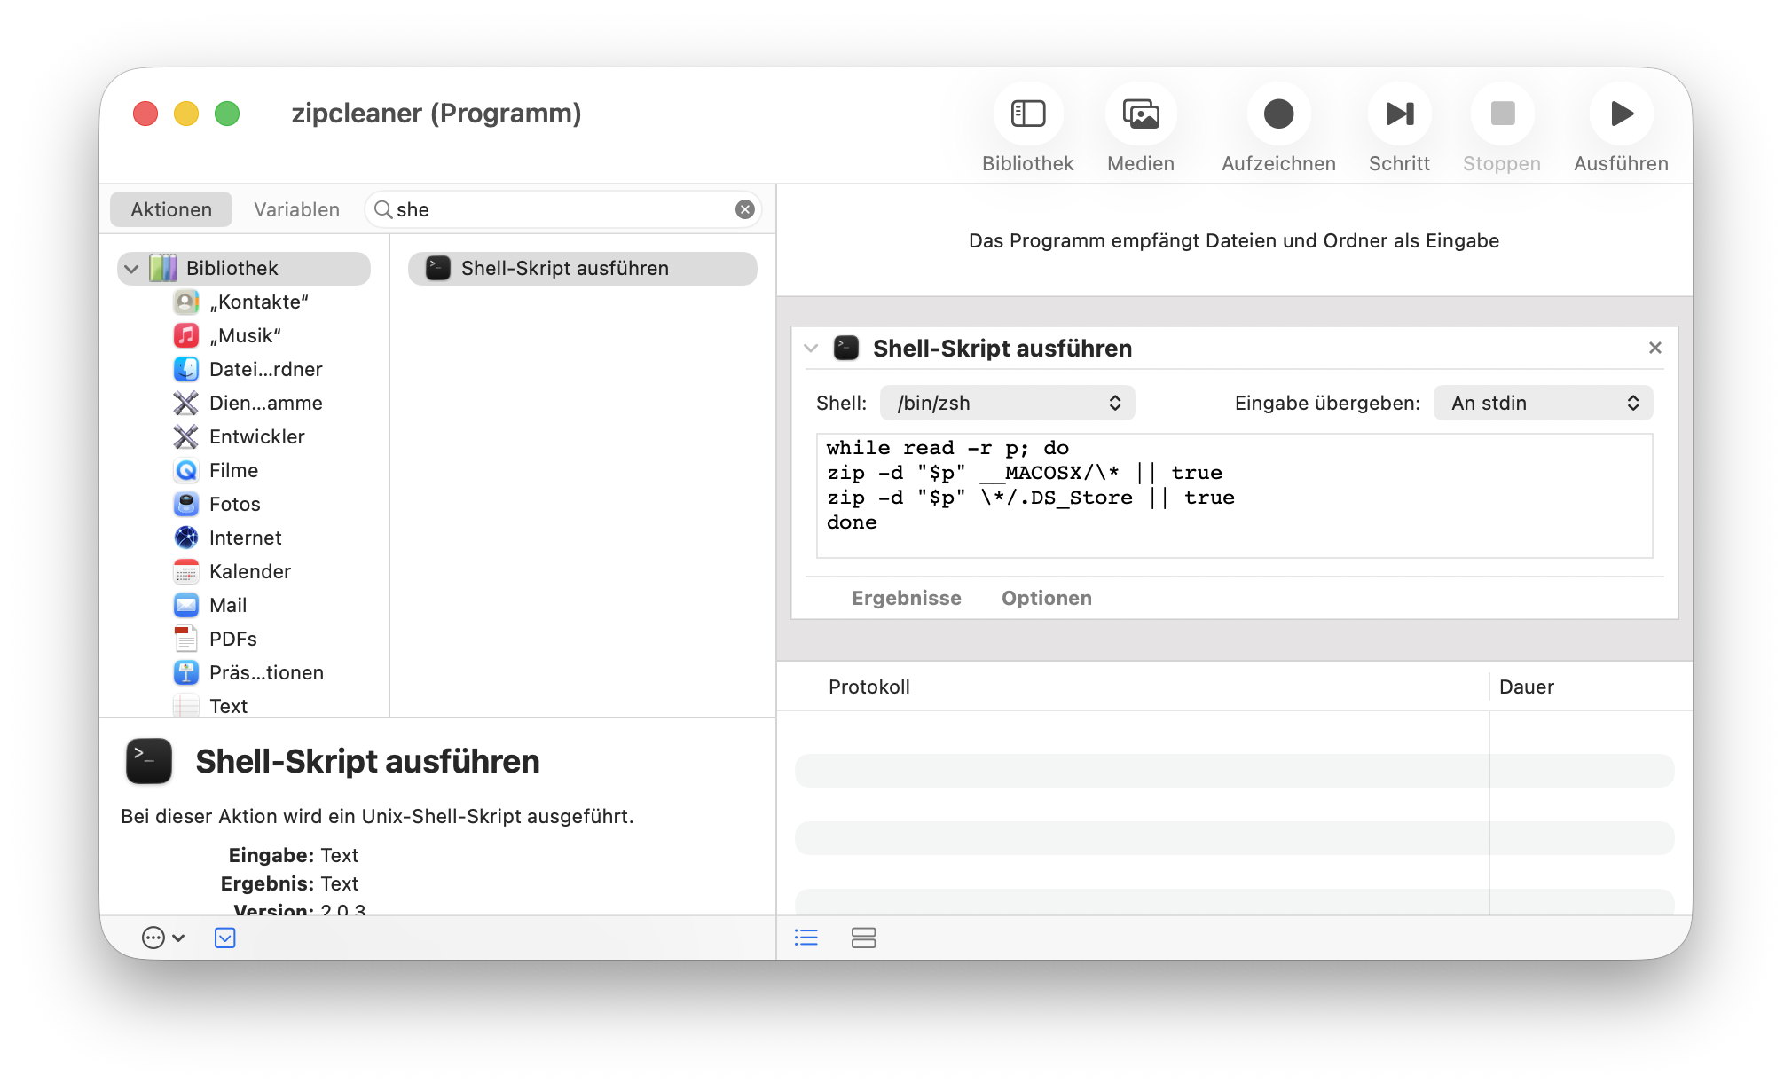Open action Optionen
This screenshot has width=1792, height=1091.
tap(1046, 598)
